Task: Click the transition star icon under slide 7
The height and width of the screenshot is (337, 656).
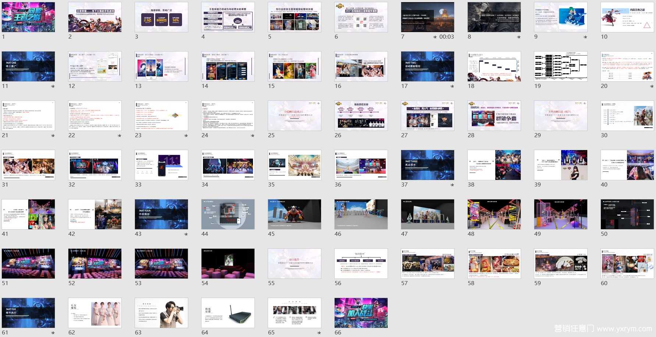Action: click(x=435, y=37)
